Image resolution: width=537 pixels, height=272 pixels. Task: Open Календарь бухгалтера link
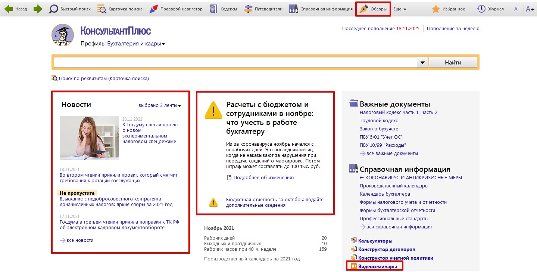(385, 194)
